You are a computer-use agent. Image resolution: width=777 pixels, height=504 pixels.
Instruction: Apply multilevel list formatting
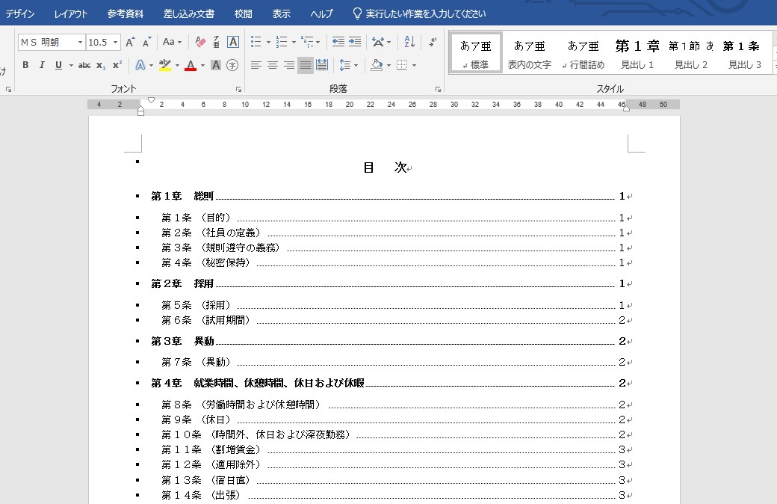tap(307, 42)
